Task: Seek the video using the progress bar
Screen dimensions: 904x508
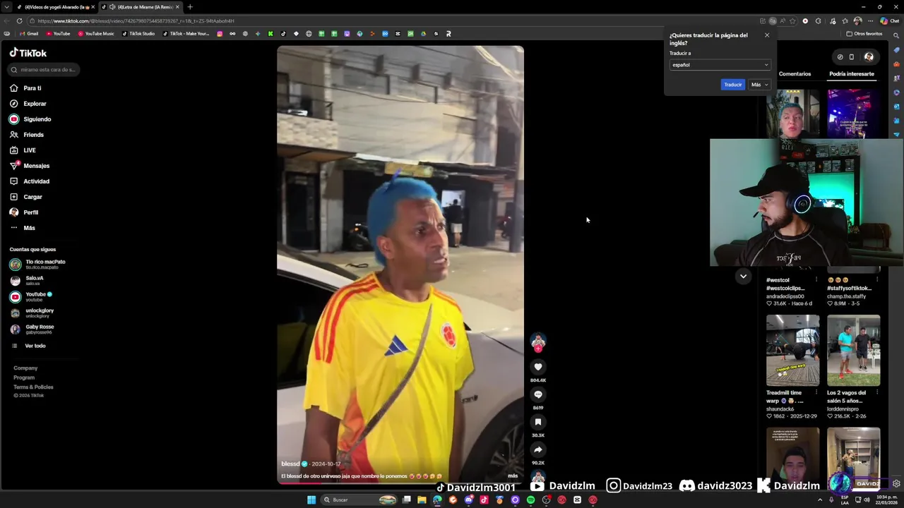Action: 400,483
